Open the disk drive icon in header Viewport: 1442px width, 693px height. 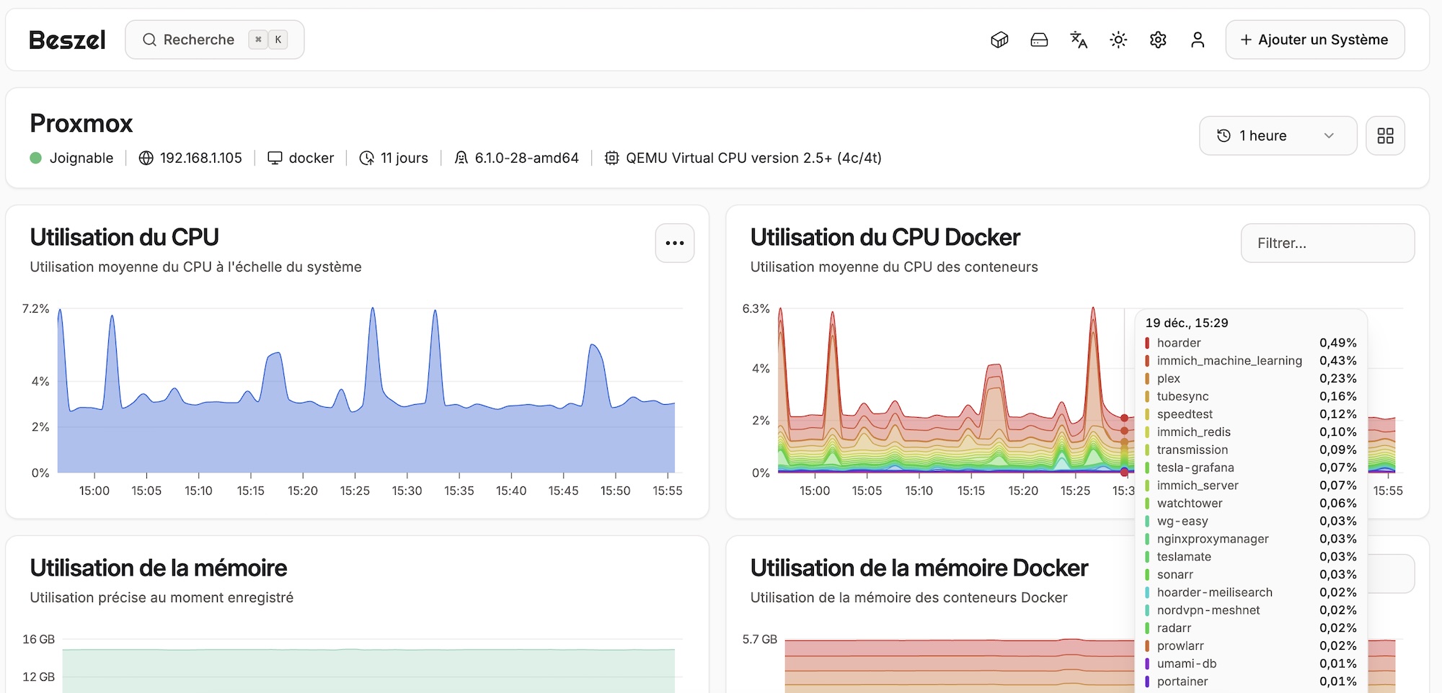[x=1039, y=40]
